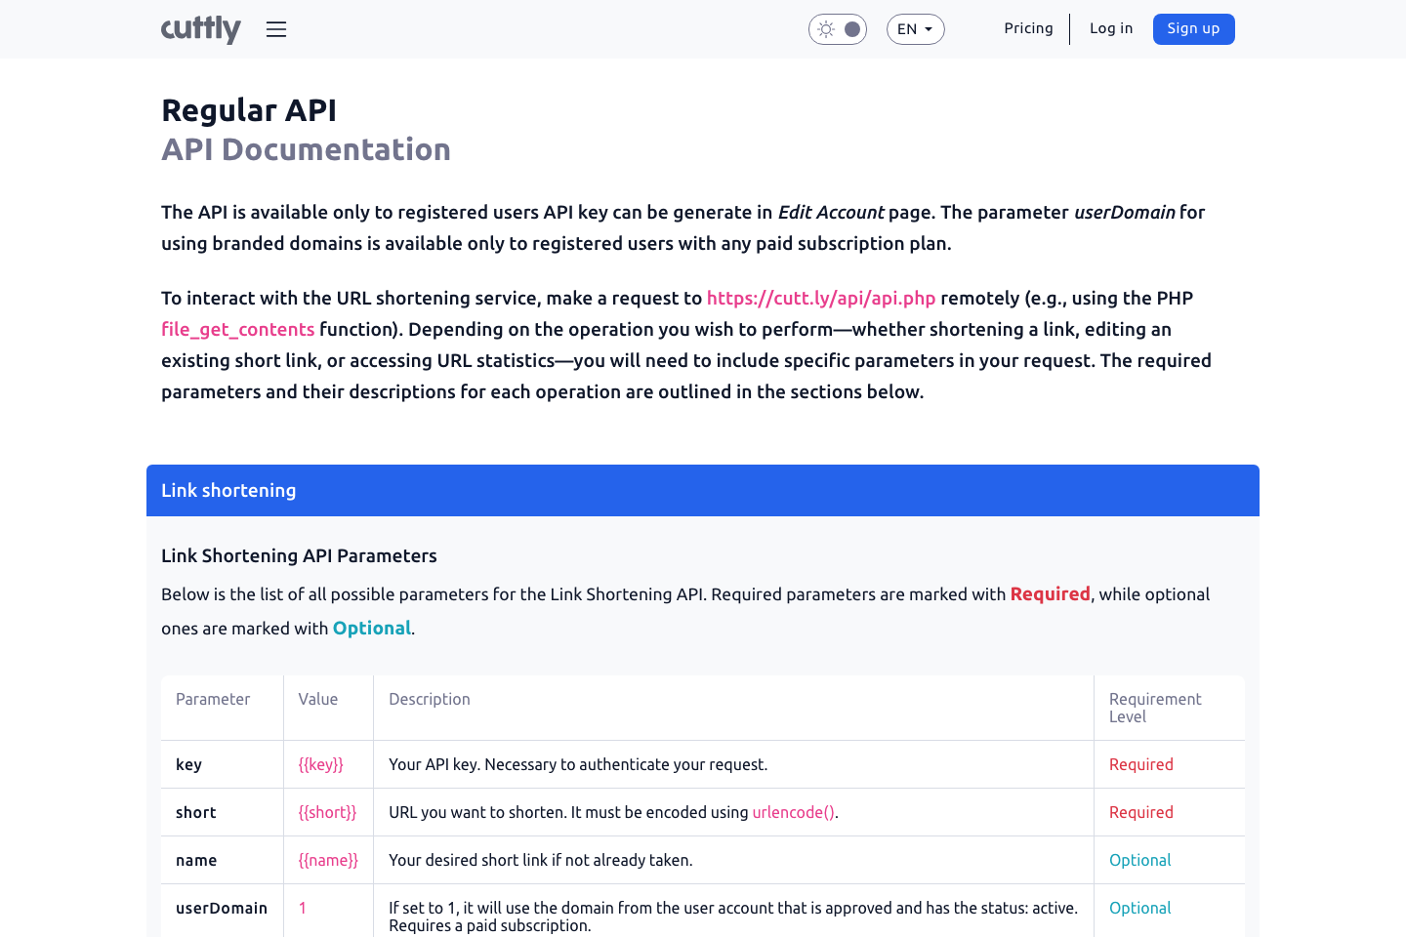1406x937 pixels.
Task: Click the {{name}} parameter value
Action: pyautogui.click(x=327, y=860)
